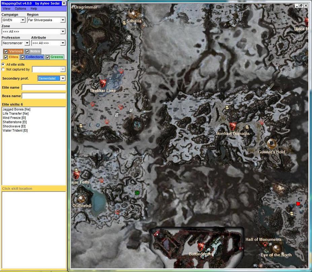This screenshot has height=272, width=312.
Task: Choose the Not captured by radio option
Action: (3, 69)
